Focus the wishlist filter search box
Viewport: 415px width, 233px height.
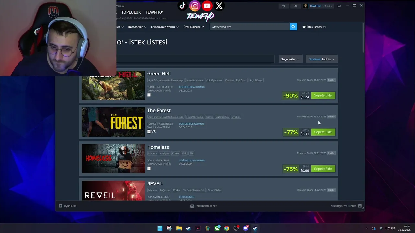(x=195, y=59)
